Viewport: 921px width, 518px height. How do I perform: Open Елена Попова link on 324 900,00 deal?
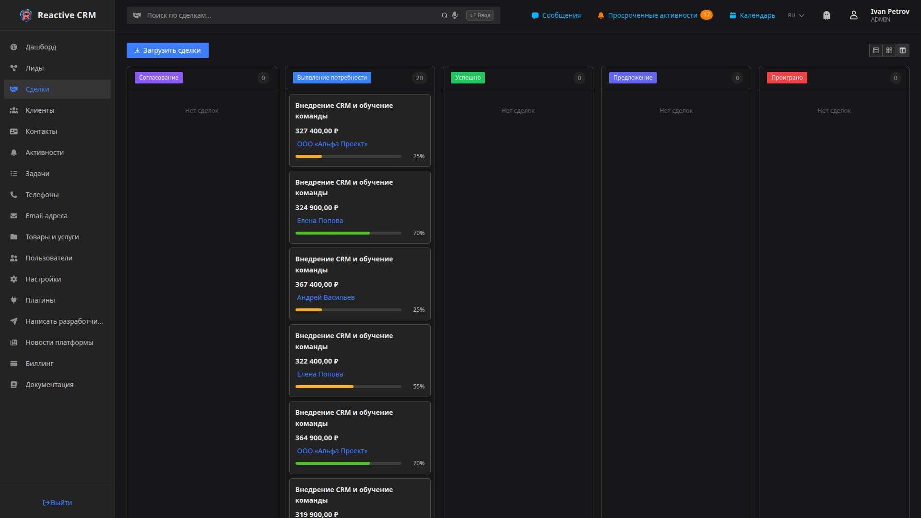tap(320, 221)
